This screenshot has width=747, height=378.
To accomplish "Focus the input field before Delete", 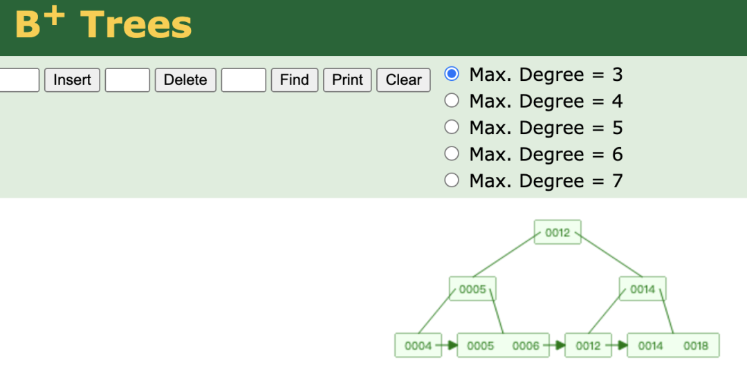I will pyautogui.click(x=127, y=80).
